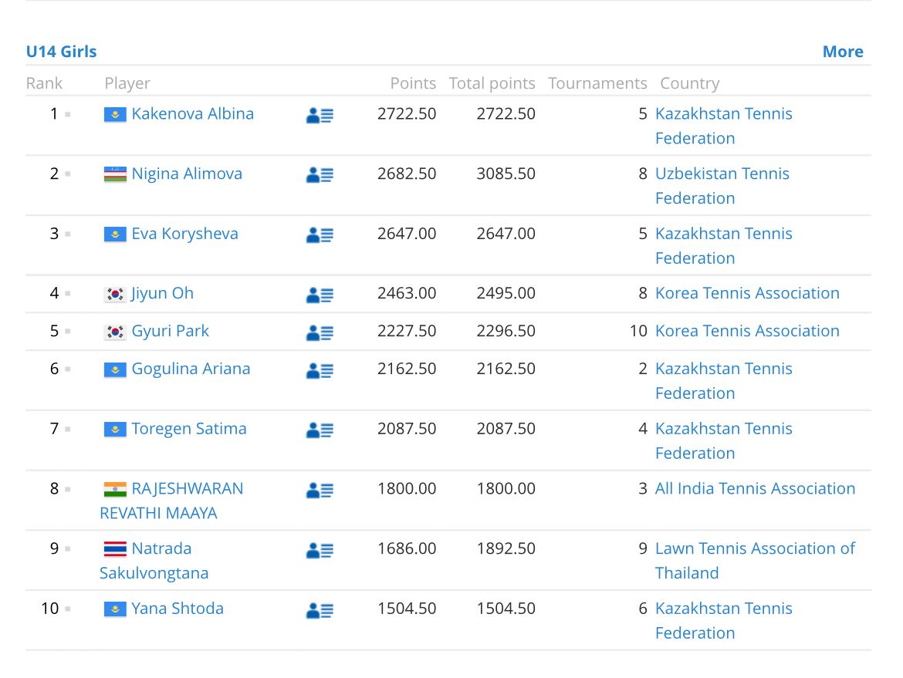
Task: Open Nigina Alimova's player profile icon
Action: [320, 175]
